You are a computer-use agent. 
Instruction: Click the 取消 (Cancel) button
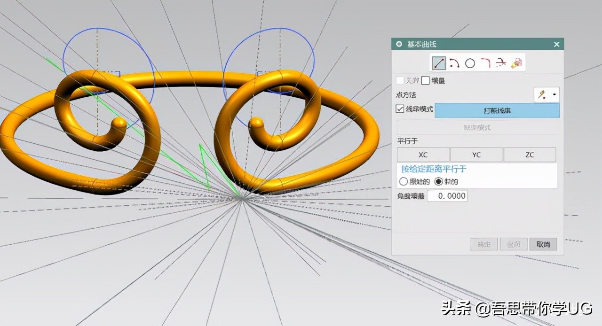[543, 244]
